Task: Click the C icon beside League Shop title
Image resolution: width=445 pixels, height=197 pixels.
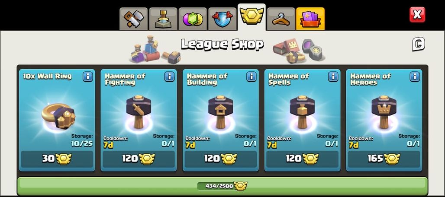Action: 418,44
